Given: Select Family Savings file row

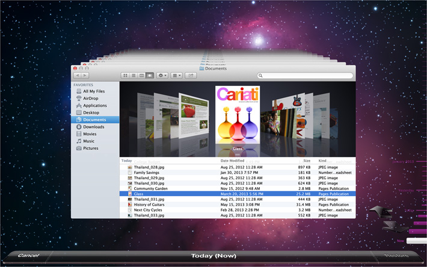Looking at the screenshot, I should pos(238,173).
